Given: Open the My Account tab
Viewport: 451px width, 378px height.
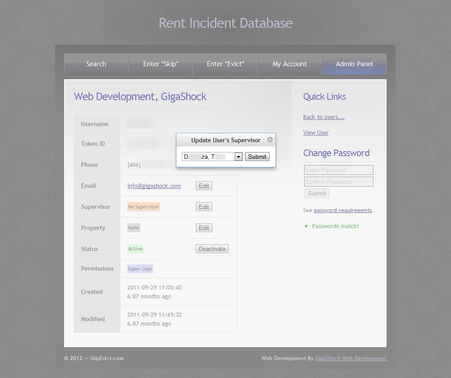Looking at the screenshot, I should click(x=290, y=64).
